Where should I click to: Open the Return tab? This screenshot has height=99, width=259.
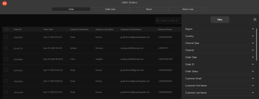point(149,9)
